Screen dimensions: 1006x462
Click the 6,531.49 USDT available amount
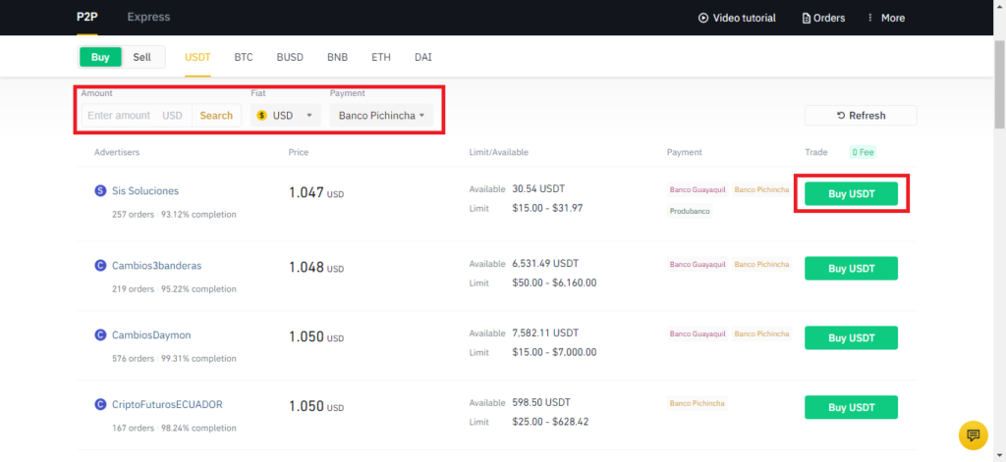[x=545, y=263]
